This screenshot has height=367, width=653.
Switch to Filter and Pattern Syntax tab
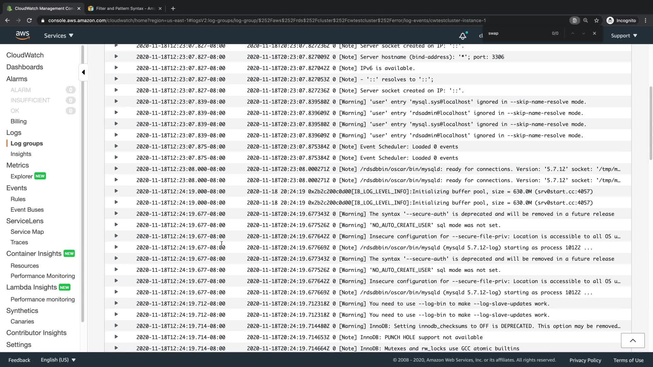[124, 8]
